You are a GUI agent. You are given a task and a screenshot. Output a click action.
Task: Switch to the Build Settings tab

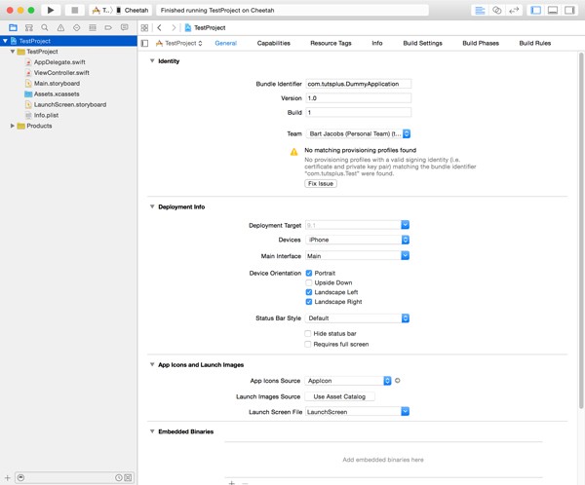(x=423, y=43)
